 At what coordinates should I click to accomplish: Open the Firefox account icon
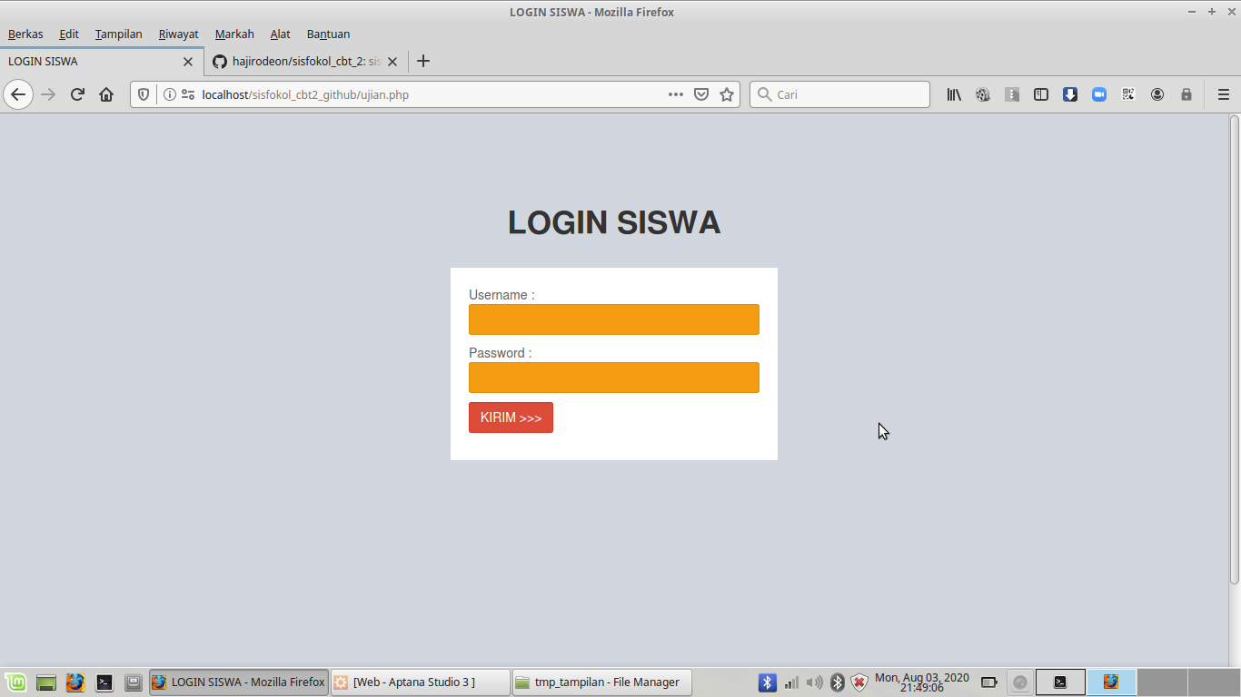click(1157, 94)
